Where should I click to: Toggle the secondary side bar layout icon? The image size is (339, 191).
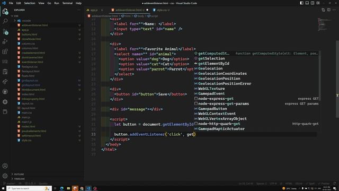tap(313, 3)
